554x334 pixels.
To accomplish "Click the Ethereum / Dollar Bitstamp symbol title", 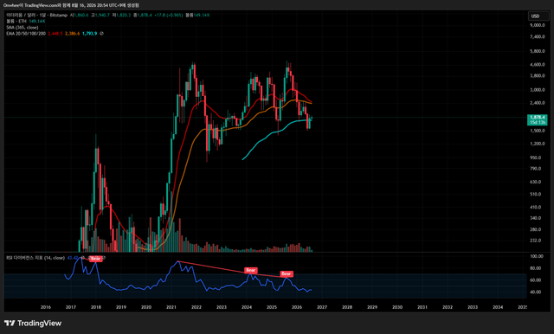I will point(36,16).
